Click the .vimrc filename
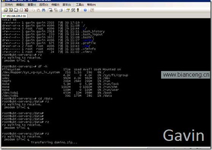The height and width of the screenshot is (150, 212). pyautogui.click(x=87, y=52)
